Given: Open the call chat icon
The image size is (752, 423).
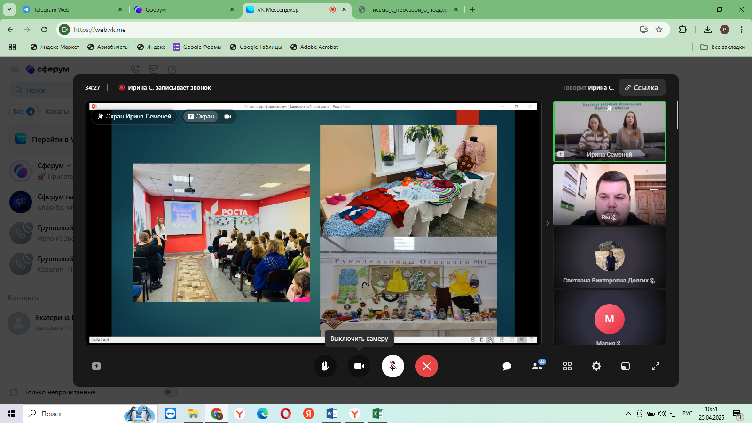Looking at the screenshot, I should tap(507, 366).
